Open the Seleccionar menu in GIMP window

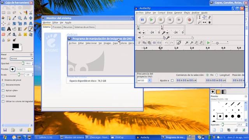(x=91, y=43)
